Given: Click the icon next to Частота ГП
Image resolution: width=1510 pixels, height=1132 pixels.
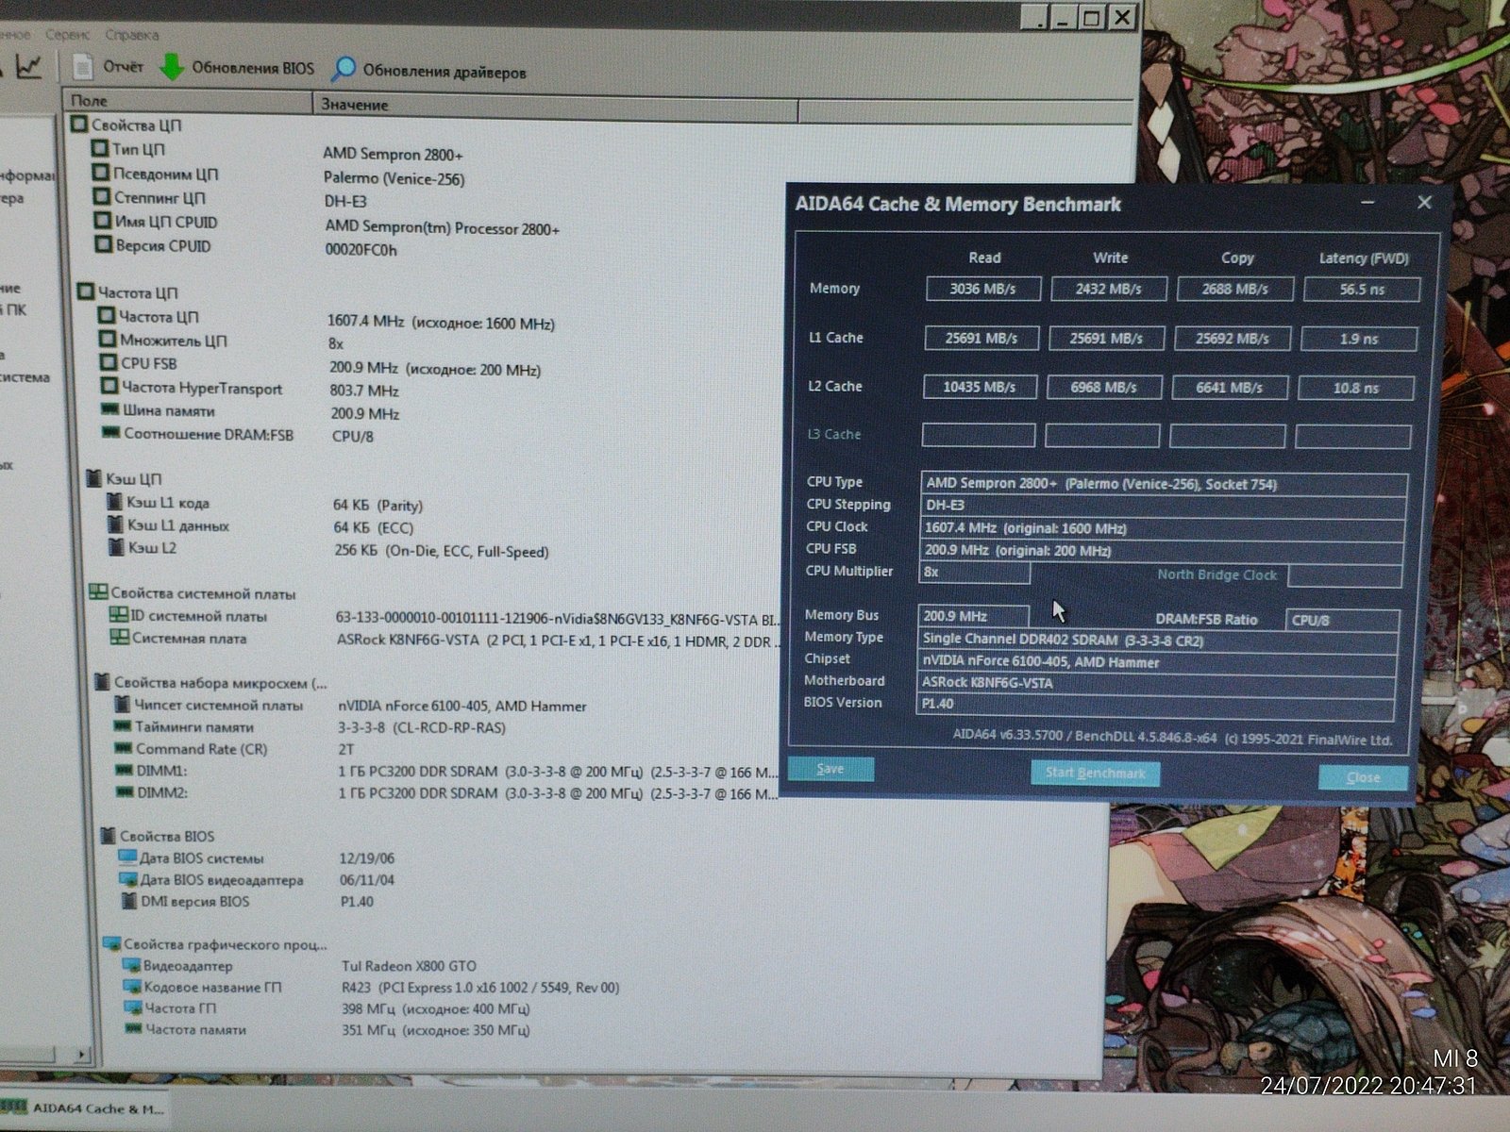Looking at the screenshot, I should click(x=133, y=1008).
